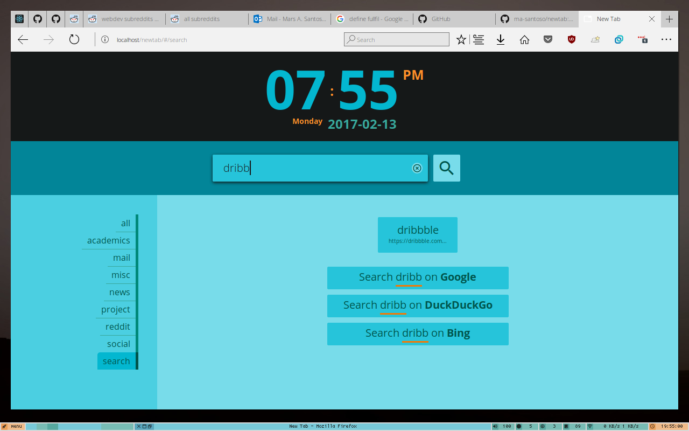Image resolution: width=689 pixels, height=431 pixels.
Task: Select the news category
Action: pyautogui.click(x=119, y=292)
